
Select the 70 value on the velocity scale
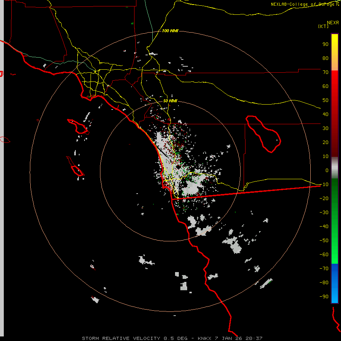point(325,72)
